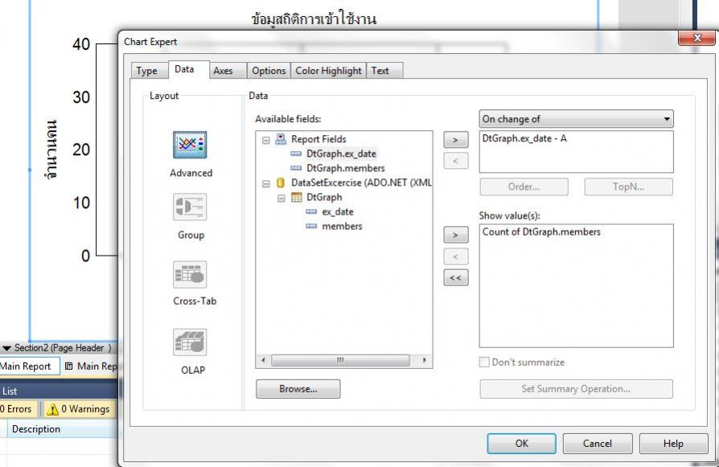Remove field from Show values list
This screenshot has width=719, height=467.
coord(456,256)
